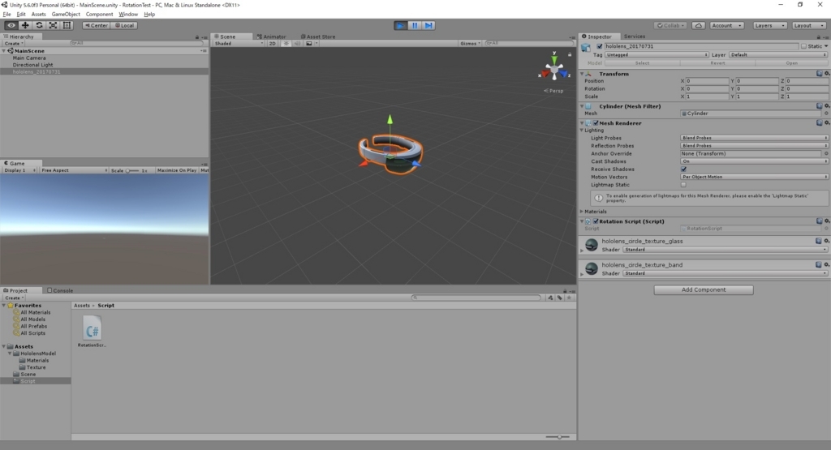This screenshot has height=450, width=831.
Task: Open Transform component gear settings
Action: click(x=827, y=74)
